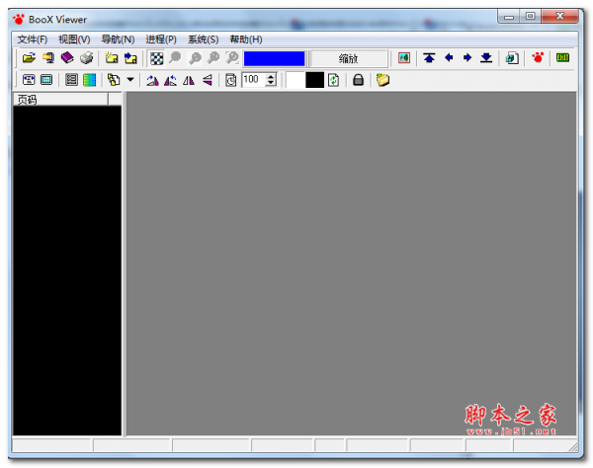This screenshot has width=593, height=468.
Task: Open the 帮助(H) menu
Action: pos(246,39)
